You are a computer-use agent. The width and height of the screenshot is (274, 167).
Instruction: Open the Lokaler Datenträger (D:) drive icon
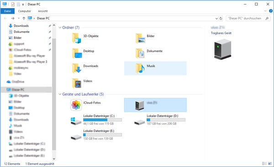point(139,122)
